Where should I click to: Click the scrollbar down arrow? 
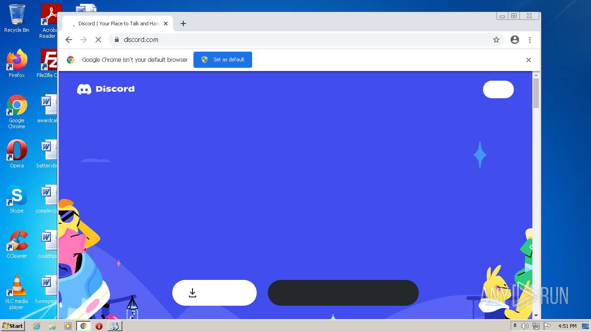[536, 315]
